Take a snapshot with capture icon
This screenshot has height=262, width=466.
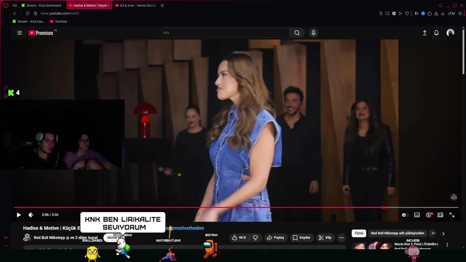pyautogui.click(x=387, y=13)
